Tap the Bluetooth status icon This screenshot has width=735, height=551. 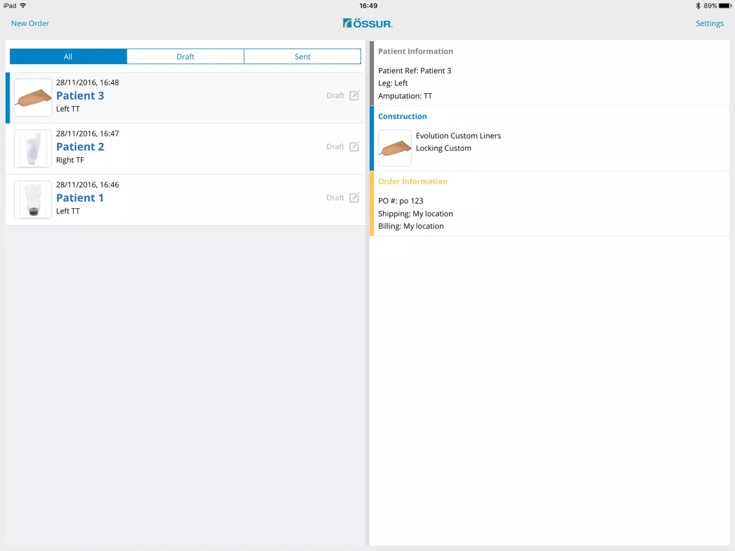(x=698, y=6)
